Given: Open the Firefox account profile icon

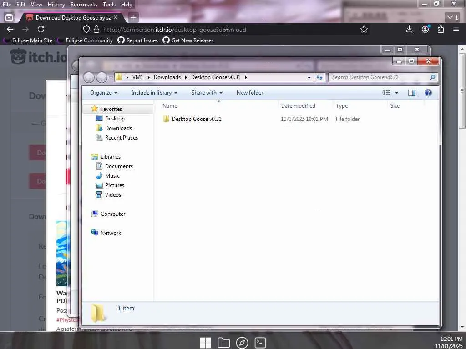Looking at the screenshot, I should (425, 29).
